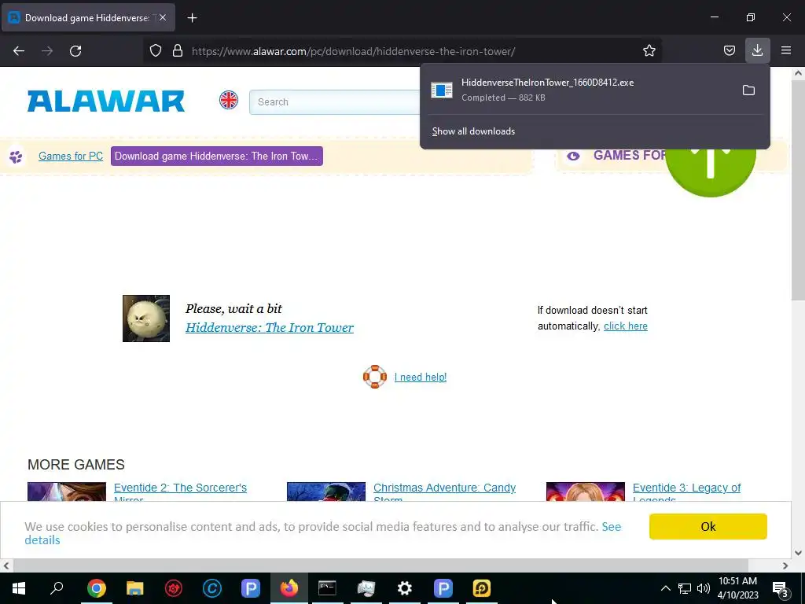Click the 'click here' download link
Screen dimensions: 805x604
pyautogui.click(x=625, y=326)
